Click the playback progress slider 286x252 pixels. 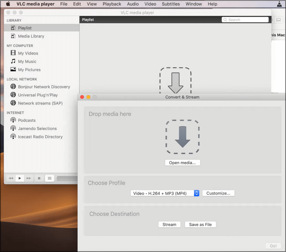click(67, 178)
